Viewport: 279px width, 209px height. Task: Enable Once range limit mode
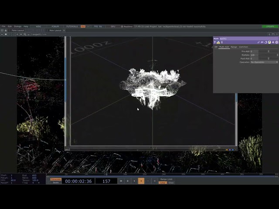pyautogui.click(x=171, y=183)
